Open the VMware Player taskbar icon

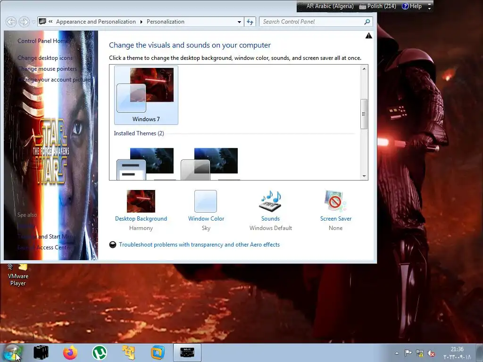pos(158,353)
